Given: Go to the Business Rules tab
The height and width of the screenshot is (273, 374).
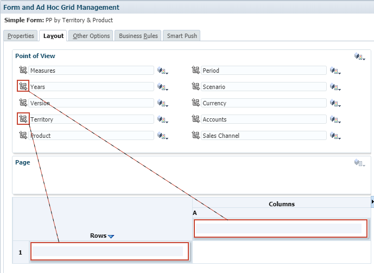Looking at the screenshot, I should [138, 36].
